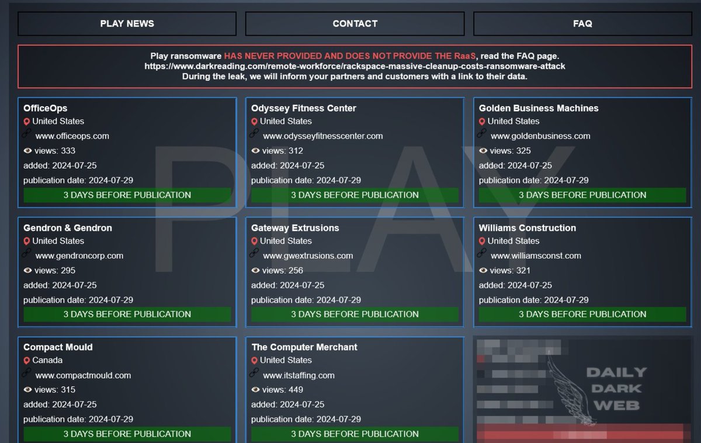This screenshot has width=701, height=443.
Task: Click eye views icon in Gateway Extrusions card
Action: pyautogui.click(x=255, y=271)
